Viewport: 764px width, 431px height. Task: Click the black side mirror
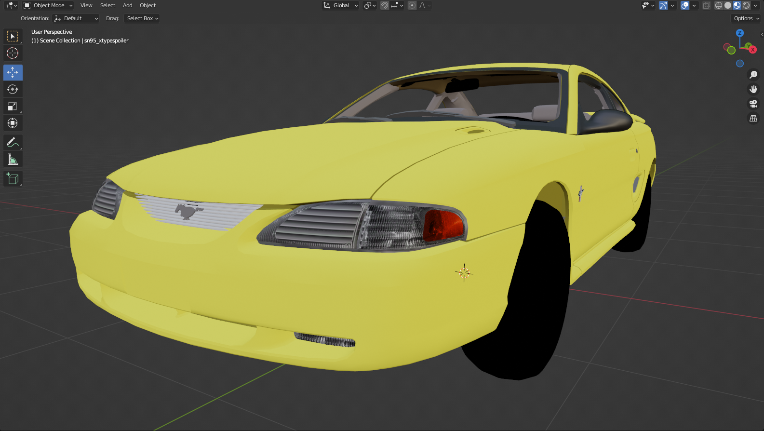click(x=606, y=121)
